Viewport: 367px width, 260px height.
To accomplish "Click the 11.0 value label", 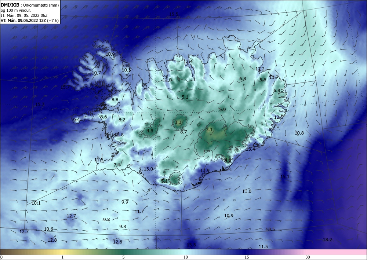I will click(247, 191).
